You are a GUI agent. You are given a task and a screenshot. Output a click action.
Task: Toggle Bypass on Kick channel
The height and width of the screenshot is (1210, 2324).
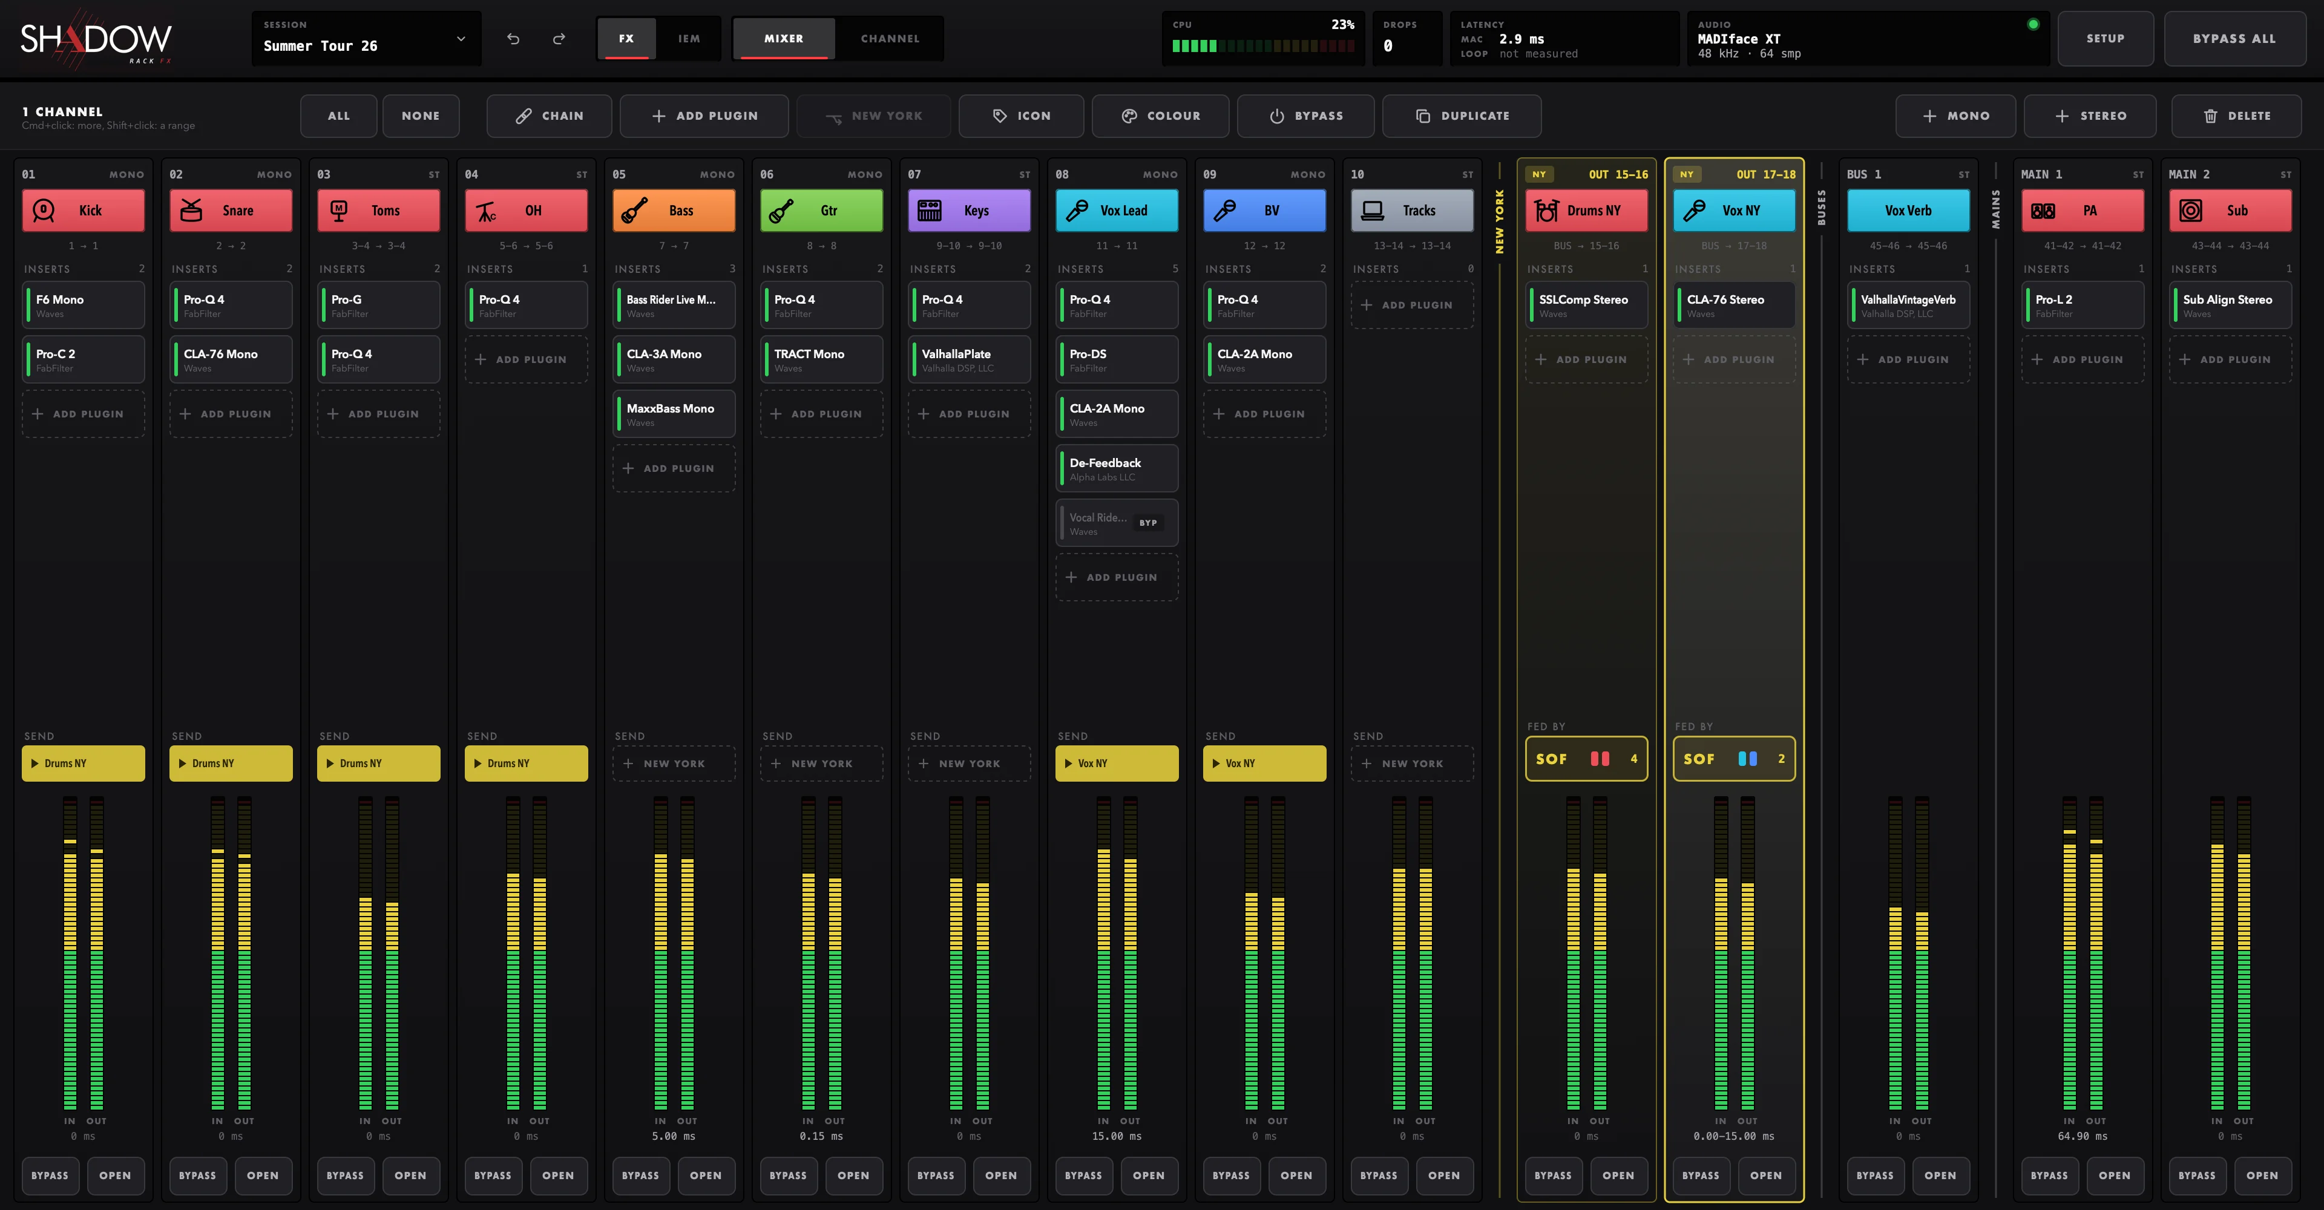click(50, 1175)
